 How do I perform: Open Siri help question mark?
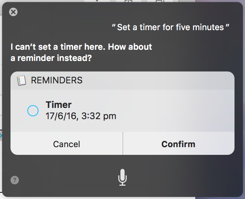point(15,180)
